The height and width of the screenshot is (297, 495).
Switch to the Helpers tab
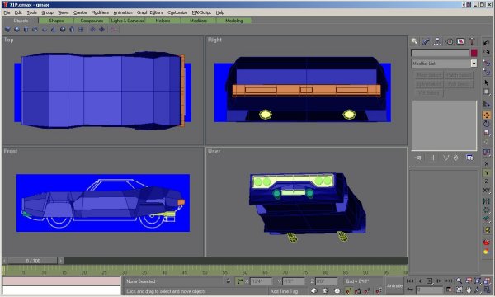click(163, 21)
